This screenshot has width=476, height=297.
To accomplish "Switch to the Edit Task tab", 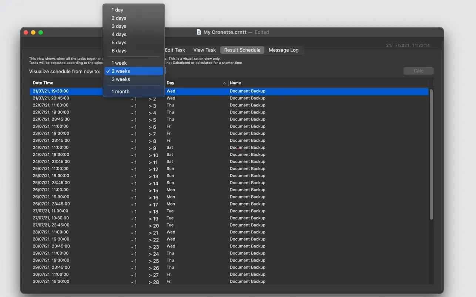I will [x=175, y=50].
